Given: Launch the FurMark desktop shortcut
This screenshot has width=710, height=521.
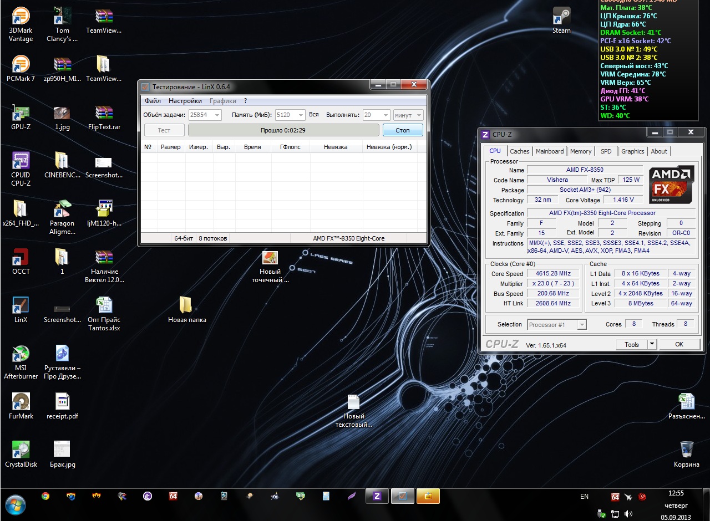Looking at the screenshot, I should point(21,402).
